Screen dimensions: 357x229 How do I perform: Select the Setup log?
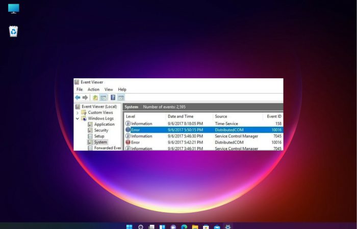click(x=99, y=136)
